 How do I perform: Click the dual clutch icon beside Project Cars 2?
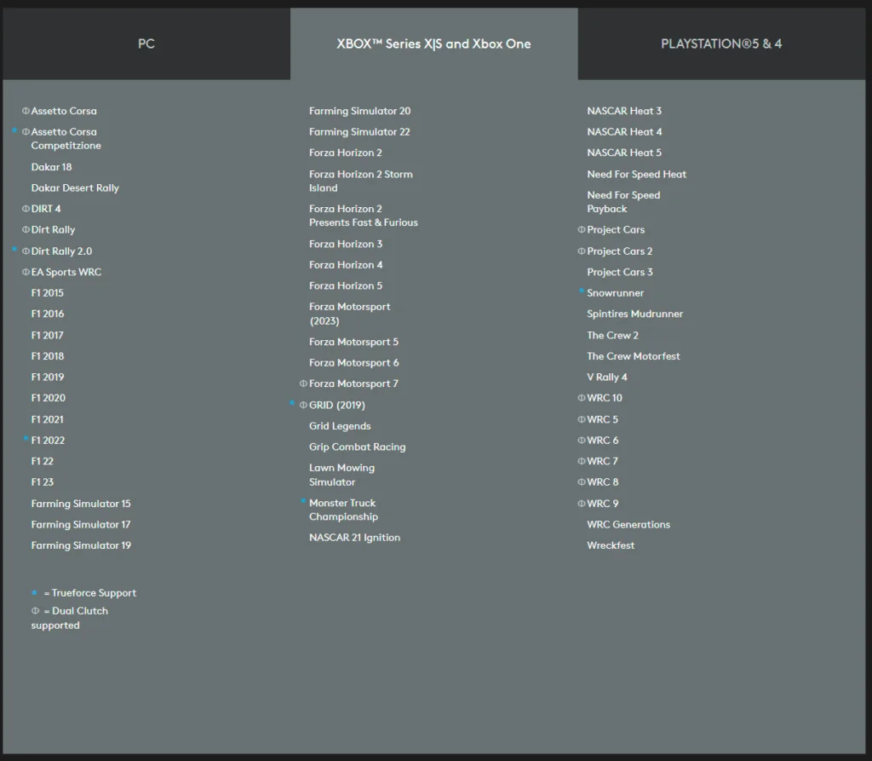581,251
